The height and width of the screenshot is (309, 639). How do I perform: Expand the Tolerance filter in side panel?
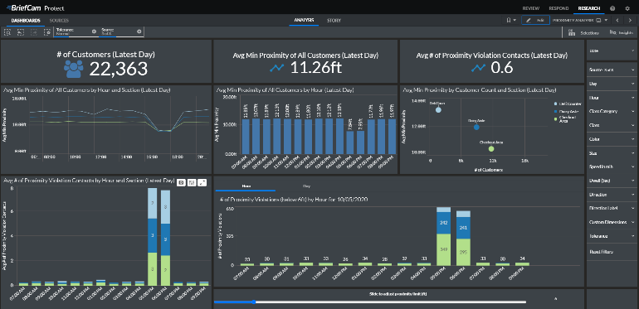(x=611, y=236)
